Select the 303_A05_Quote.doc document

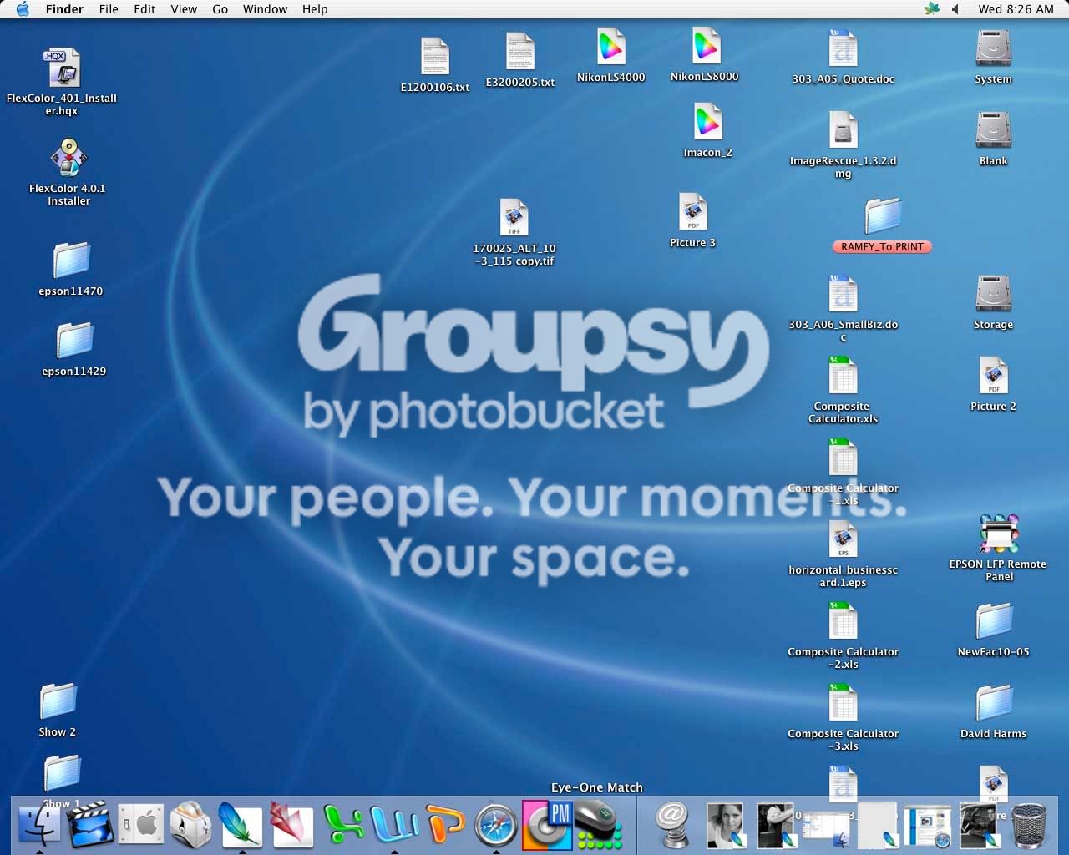pyautogui.click(x=843, y=48)
